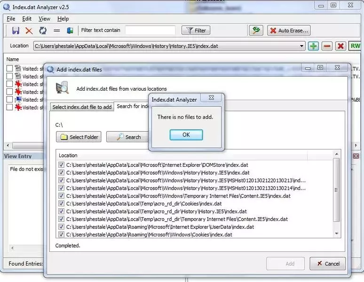
Task: Click the Select Folder button
Action: [79, 137]
